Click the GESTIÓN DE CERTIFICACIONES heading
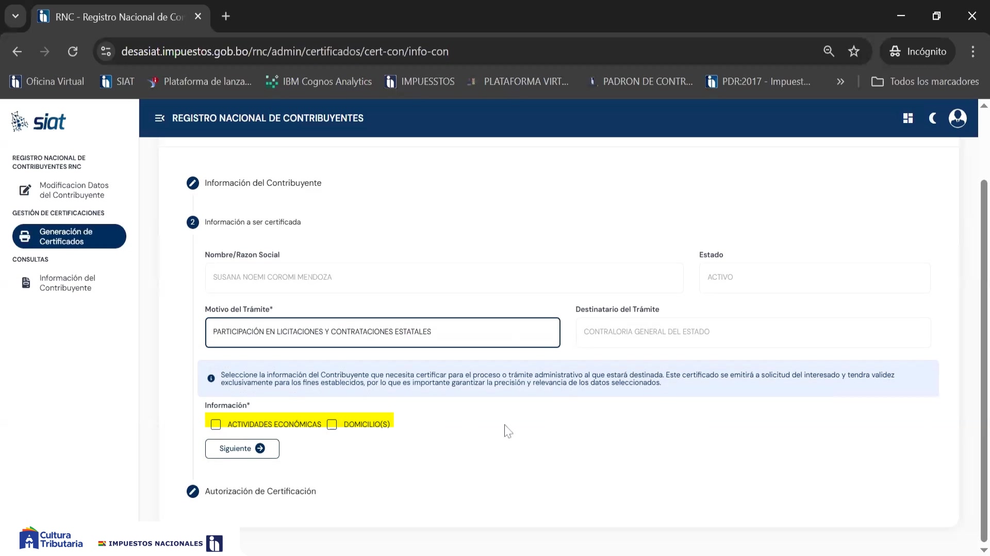This screenshot has height=556, width=990. 58,213
